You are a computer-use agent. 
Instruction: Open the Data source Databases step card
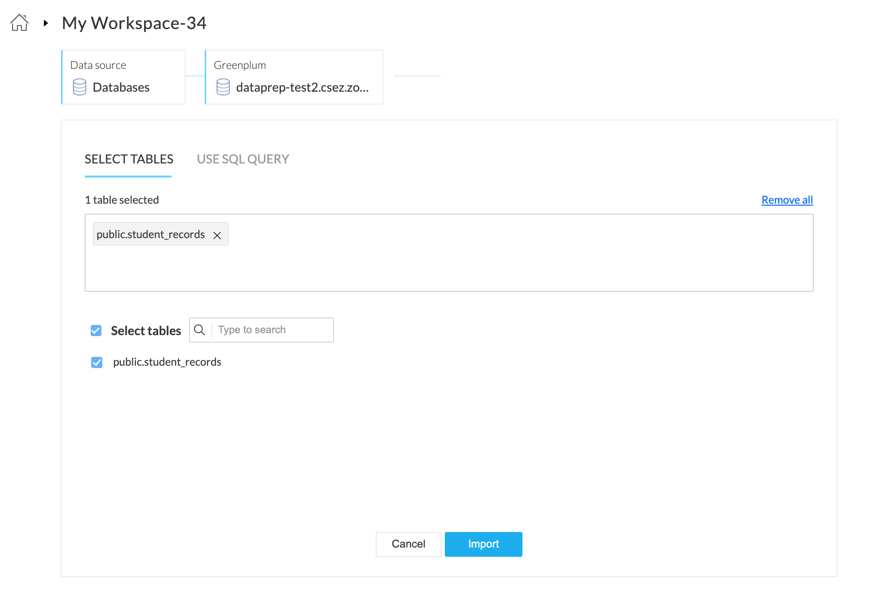pos(123,77)
